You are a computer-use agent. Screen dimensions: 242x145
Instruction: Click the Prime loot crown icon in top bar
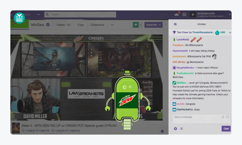pos(177,14)
